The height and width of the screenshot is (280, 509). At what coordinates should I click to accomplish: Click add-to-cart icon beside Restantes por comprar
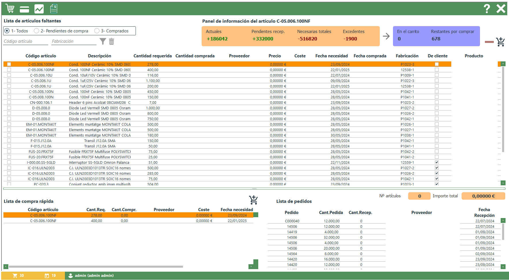[x=500, y=42]
